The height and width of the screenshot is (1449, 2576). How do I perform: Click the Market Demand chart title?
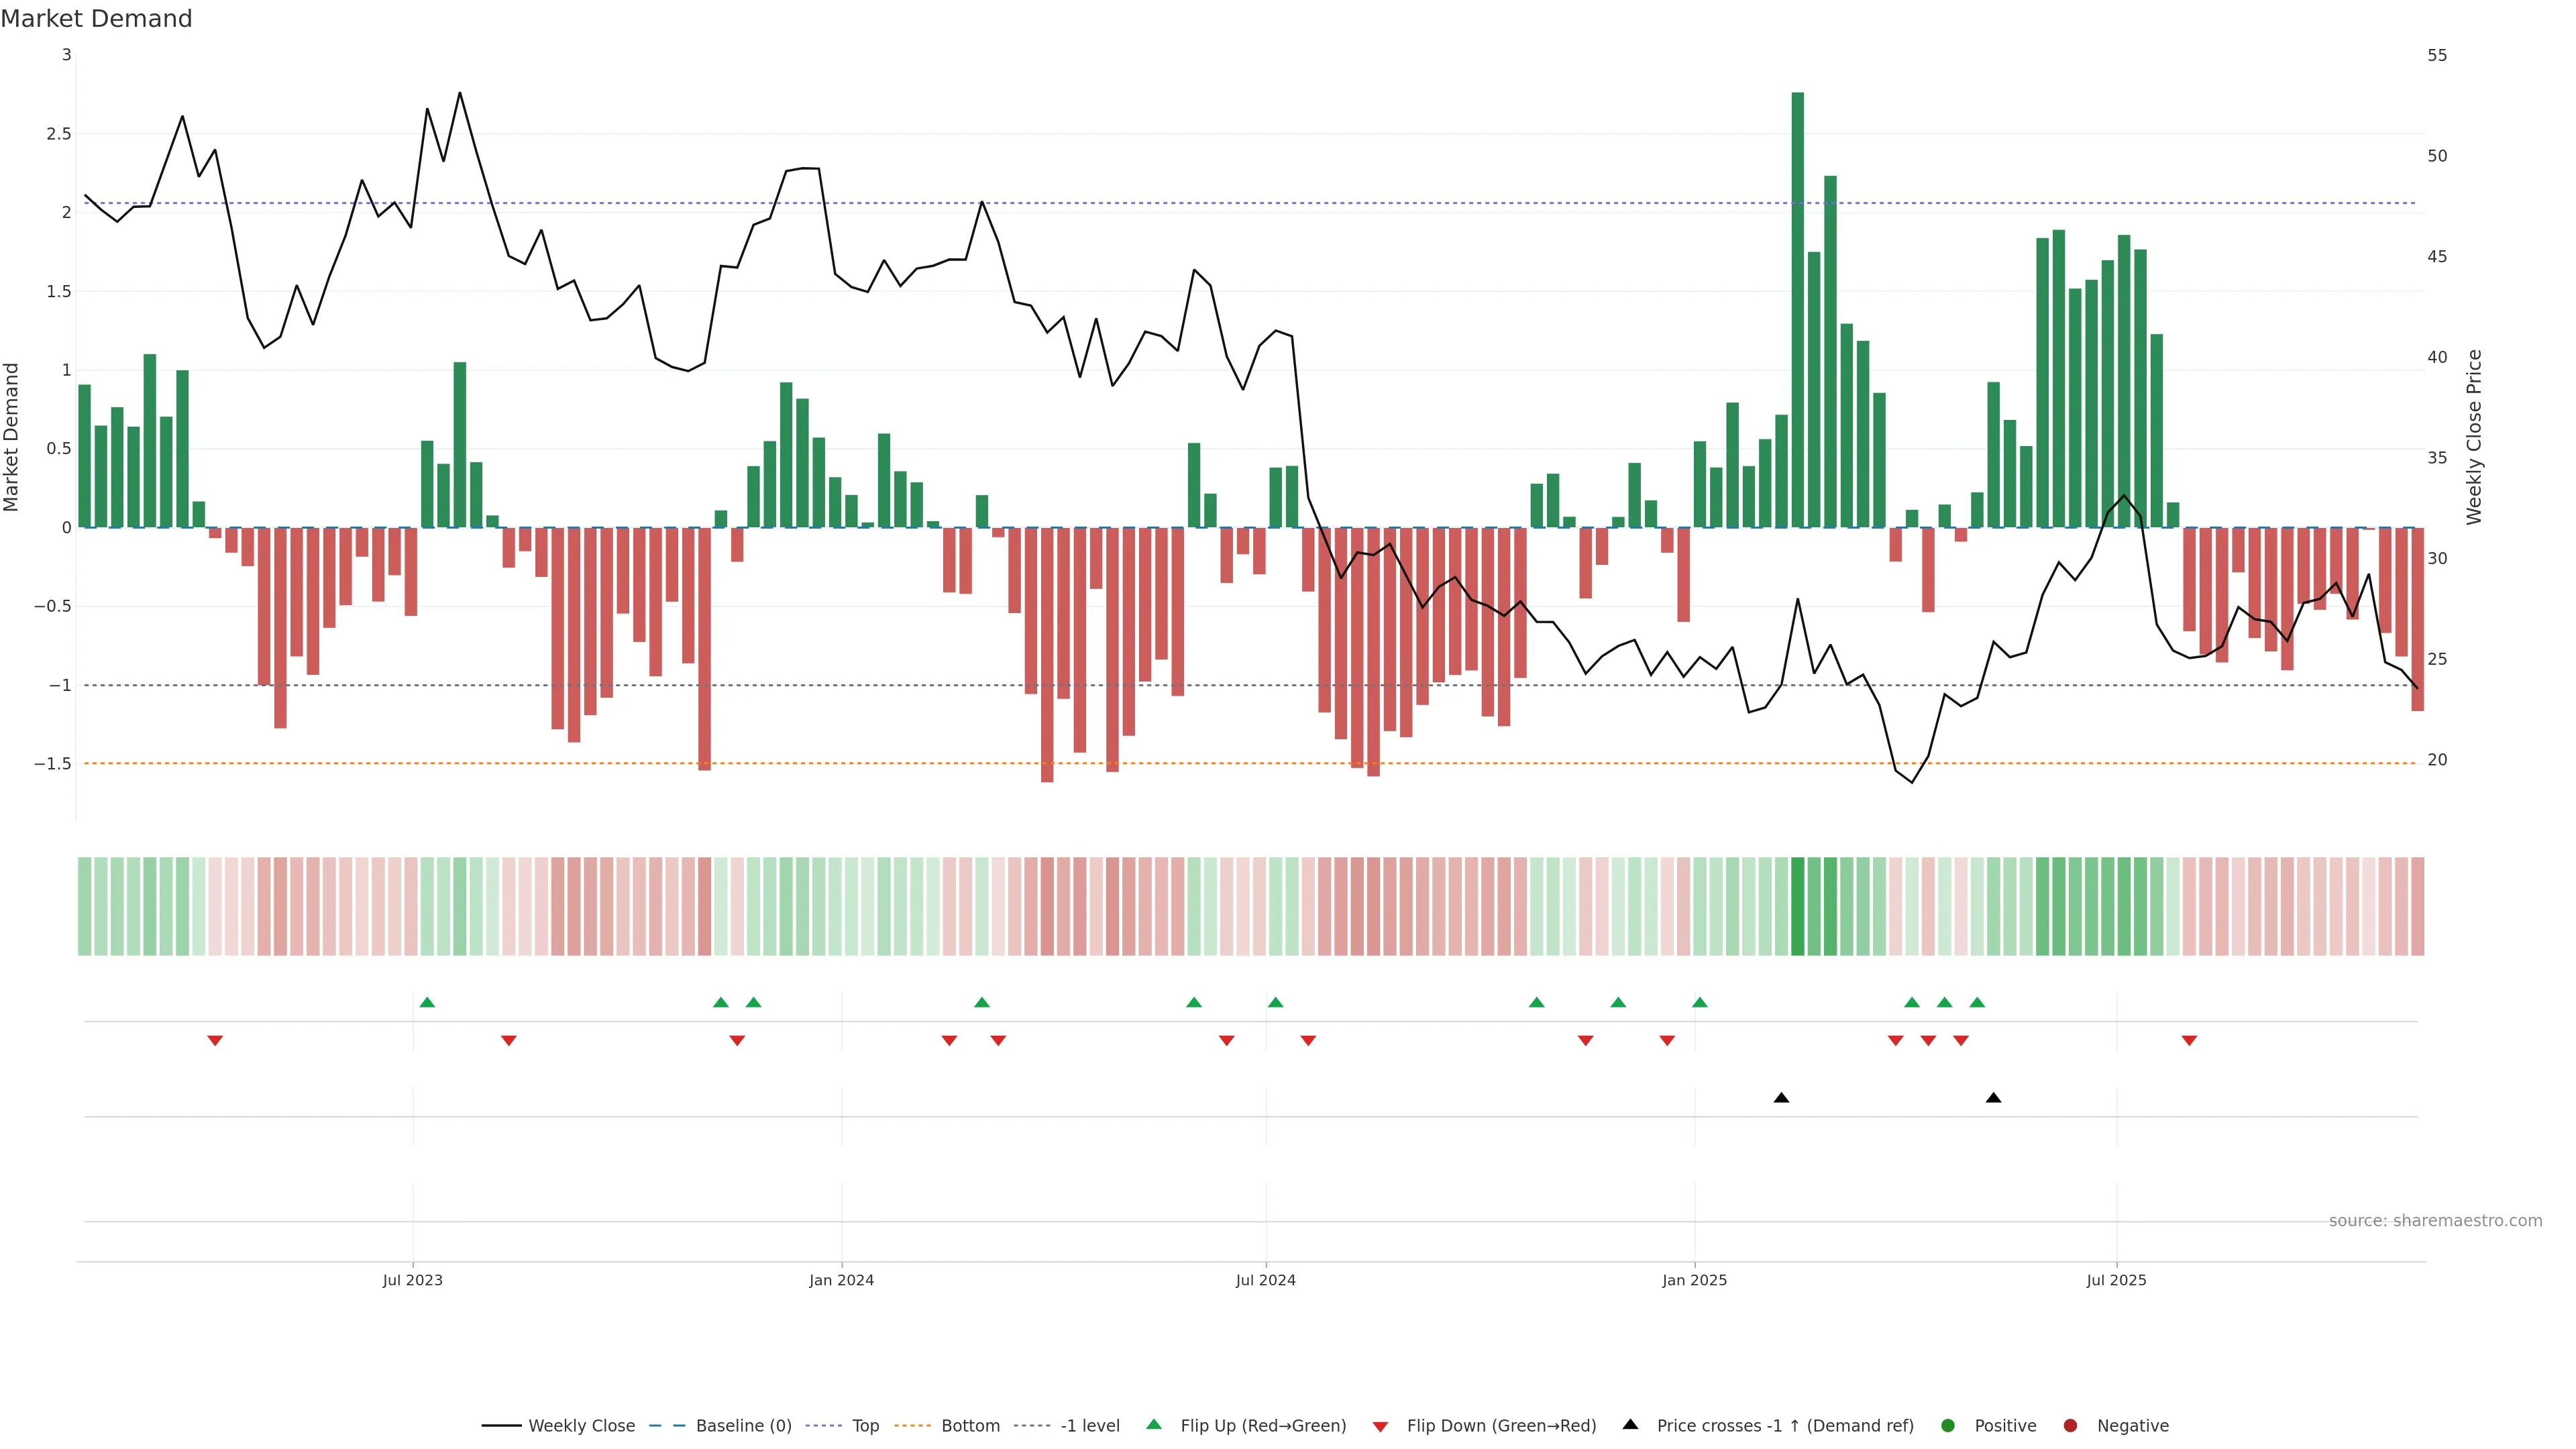click(96, 19)
